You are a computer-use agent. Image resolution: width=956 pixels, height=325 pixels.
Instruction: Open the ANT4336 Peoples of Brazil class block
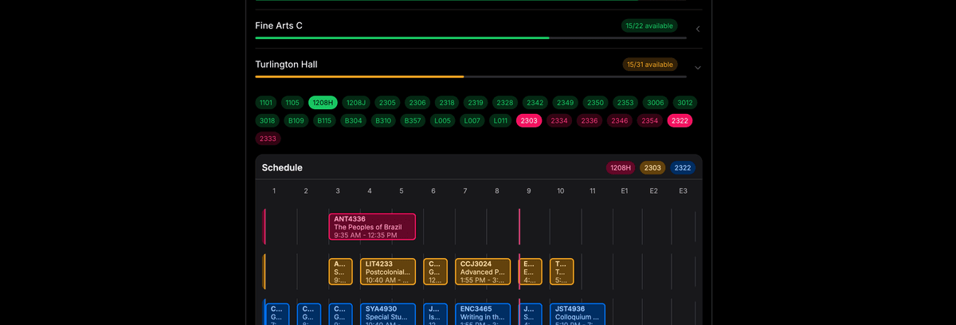coord(371,226)
